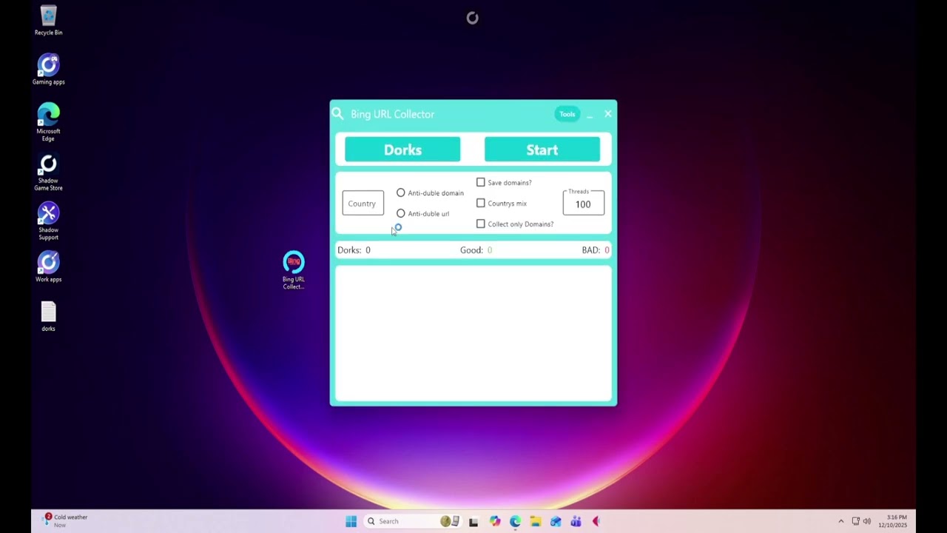
Task: Open network status in system tray
Action: pyautogui.click(x=855, y=521)
